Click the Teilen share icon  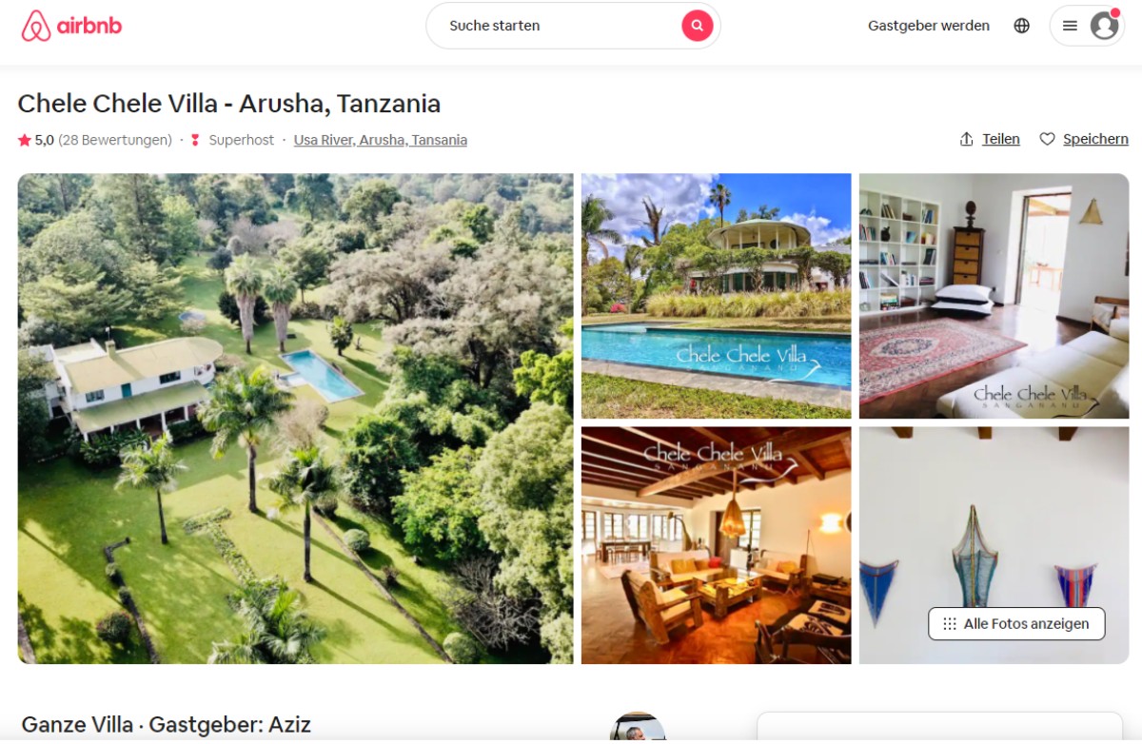(x=967, y=139)
